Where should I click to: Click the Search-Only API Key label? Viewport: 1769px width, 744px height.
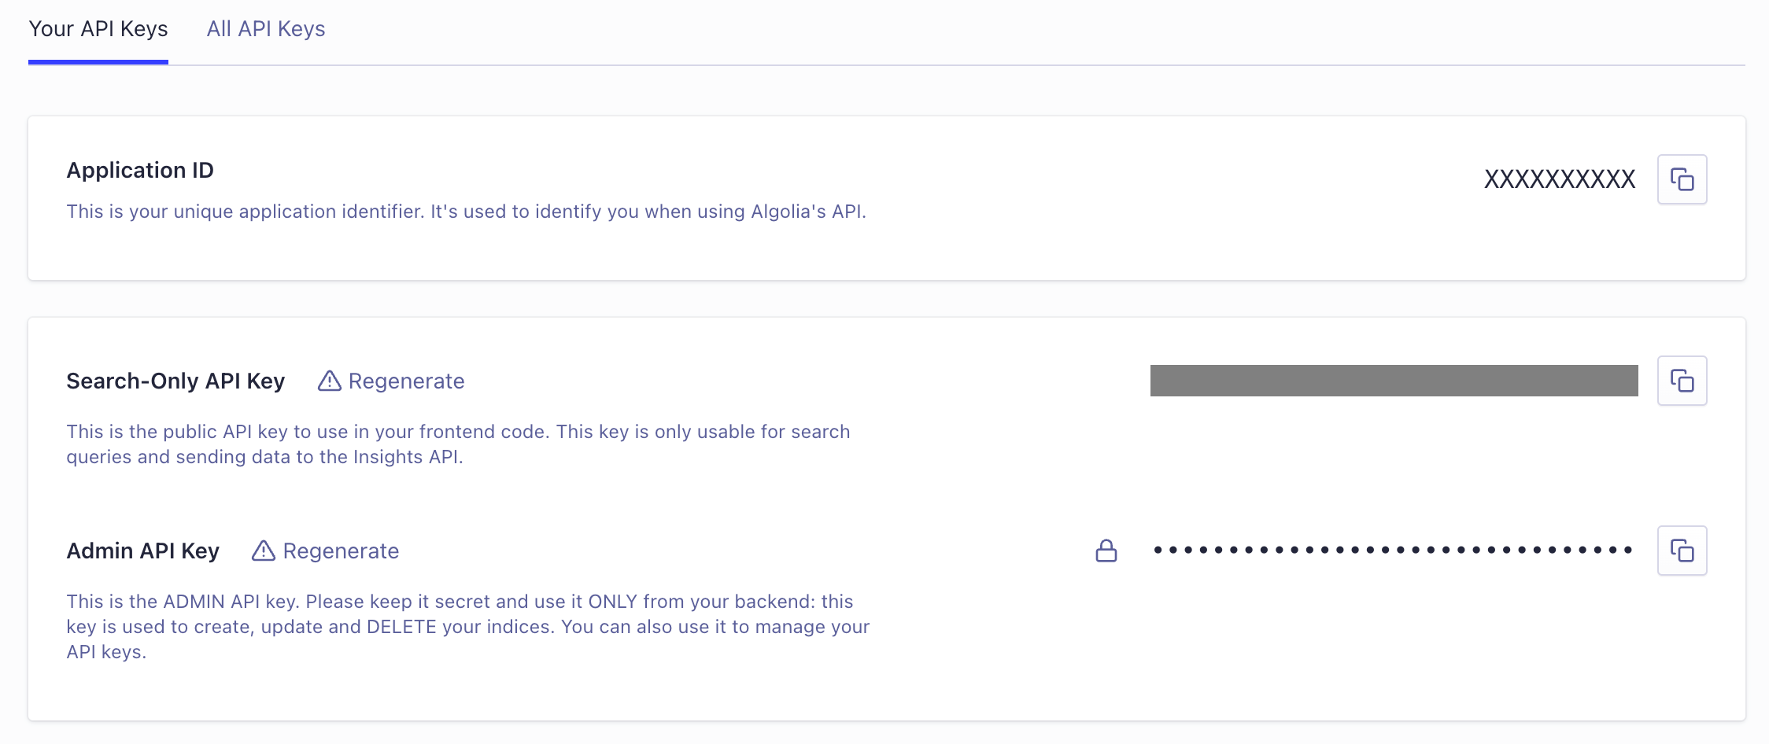coord(175,380)
